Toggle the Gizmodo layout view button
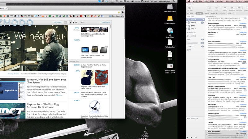This screenshot has height=139, width=248. coord(65,23)
